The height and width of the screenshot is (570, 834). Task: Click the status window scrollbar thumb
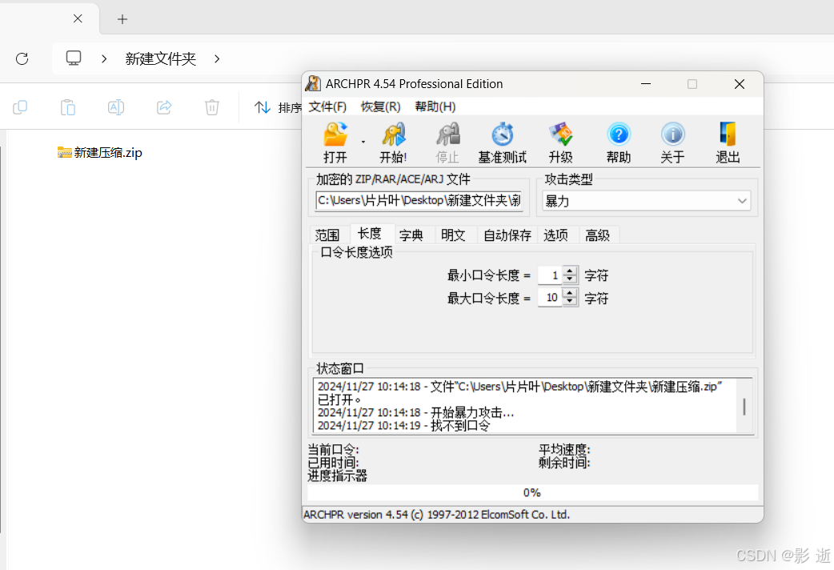point(744,407)
